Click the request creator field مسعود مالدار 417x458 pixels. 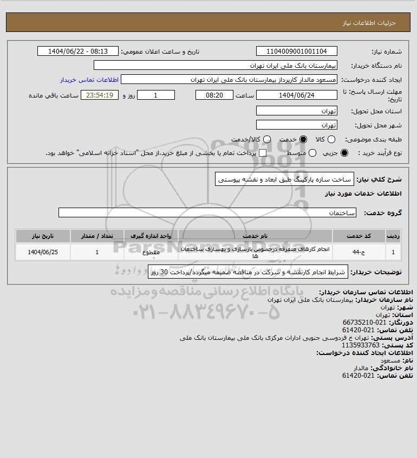(229, 80)
